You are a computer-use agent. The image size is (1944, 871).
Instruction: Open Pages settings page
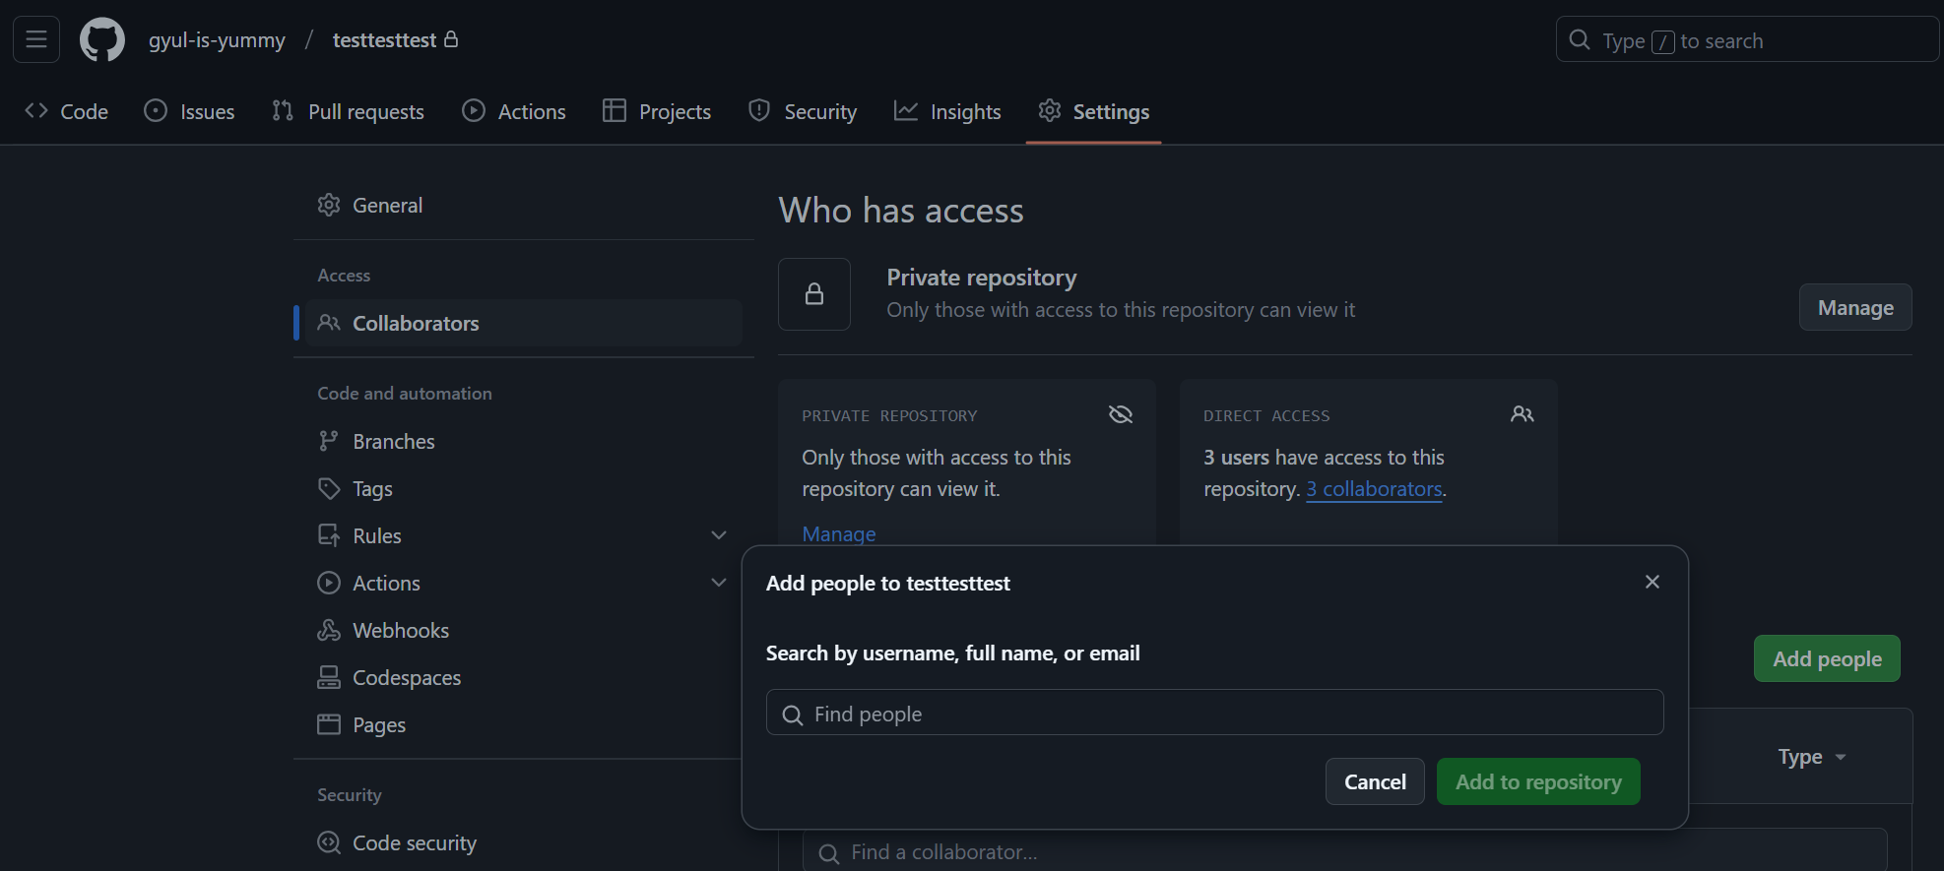524,724
